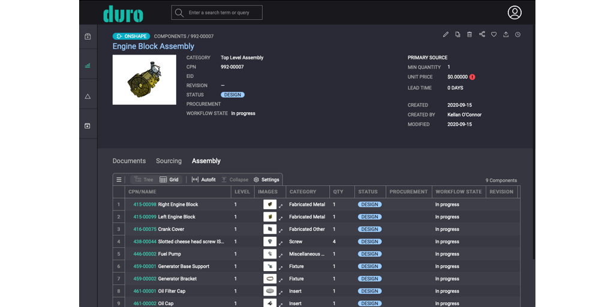Click the duplicate component icon
This screenshot has width=614, height=307.
point(458,35)
